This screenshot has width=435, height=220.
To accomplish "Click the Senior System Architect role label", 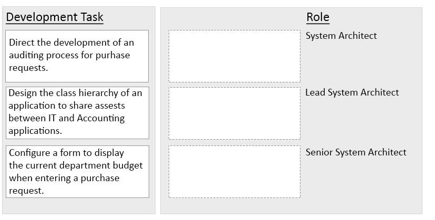I will point(356,152).
